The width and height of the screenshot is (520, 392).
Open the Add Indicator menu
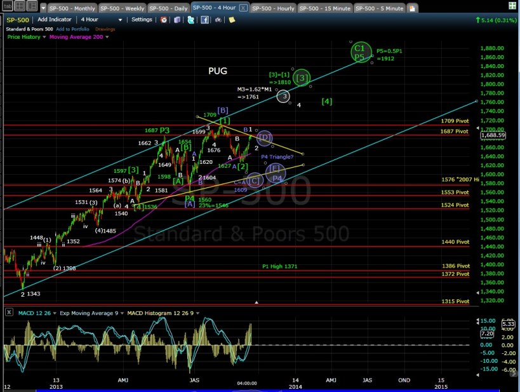pos(55,20)
